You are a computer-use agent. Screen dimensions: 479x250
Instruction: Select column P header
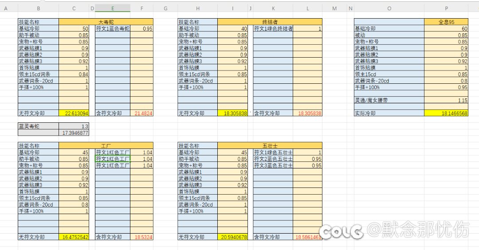pos(446,8)
